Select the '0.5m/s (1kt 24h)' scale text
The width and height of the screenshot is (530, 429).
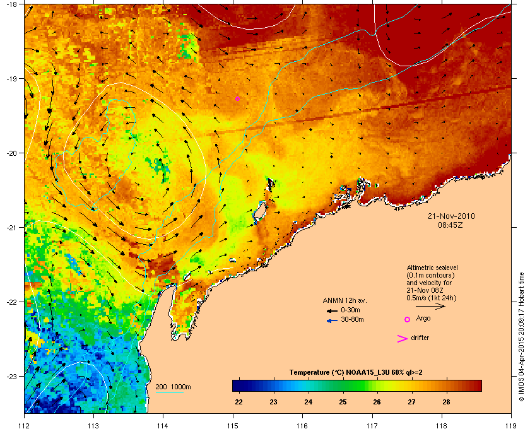[432, 298]
